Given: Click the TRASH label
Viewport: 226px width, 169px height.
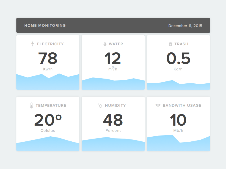Looking at the screenshot, I should [181, 44].
